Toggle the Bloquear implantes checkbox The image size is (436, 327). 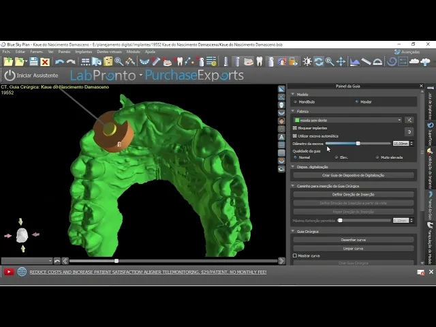click(295, 128)
